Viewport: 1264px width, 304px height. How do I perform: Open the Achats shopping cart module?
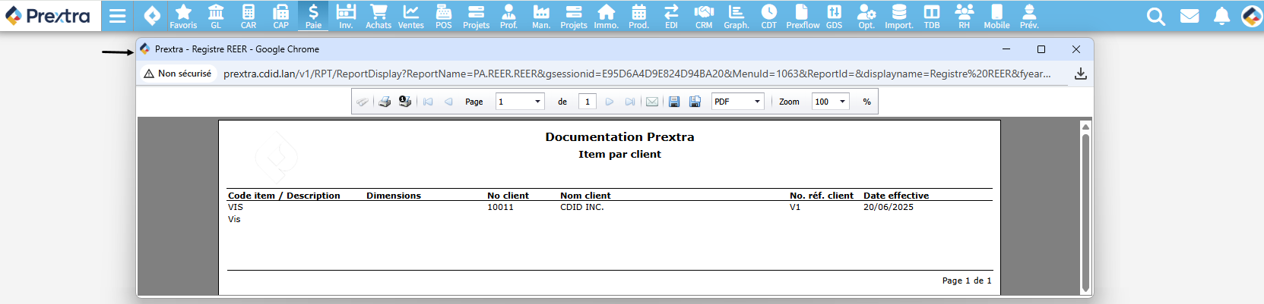(x=378, y=15)
